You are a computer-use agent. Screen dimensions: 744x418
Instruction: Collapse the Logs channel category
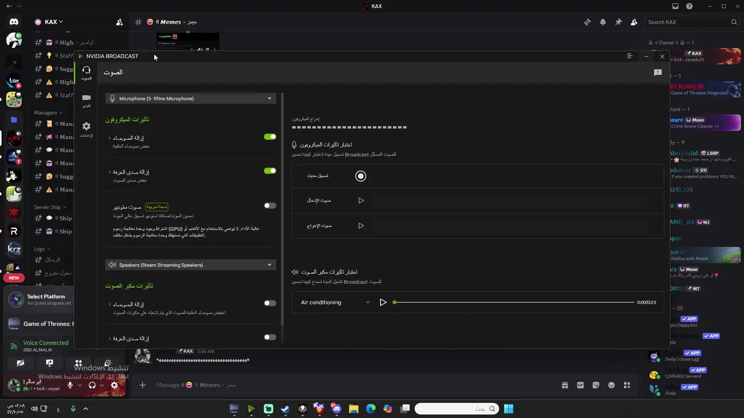[41, 249]
